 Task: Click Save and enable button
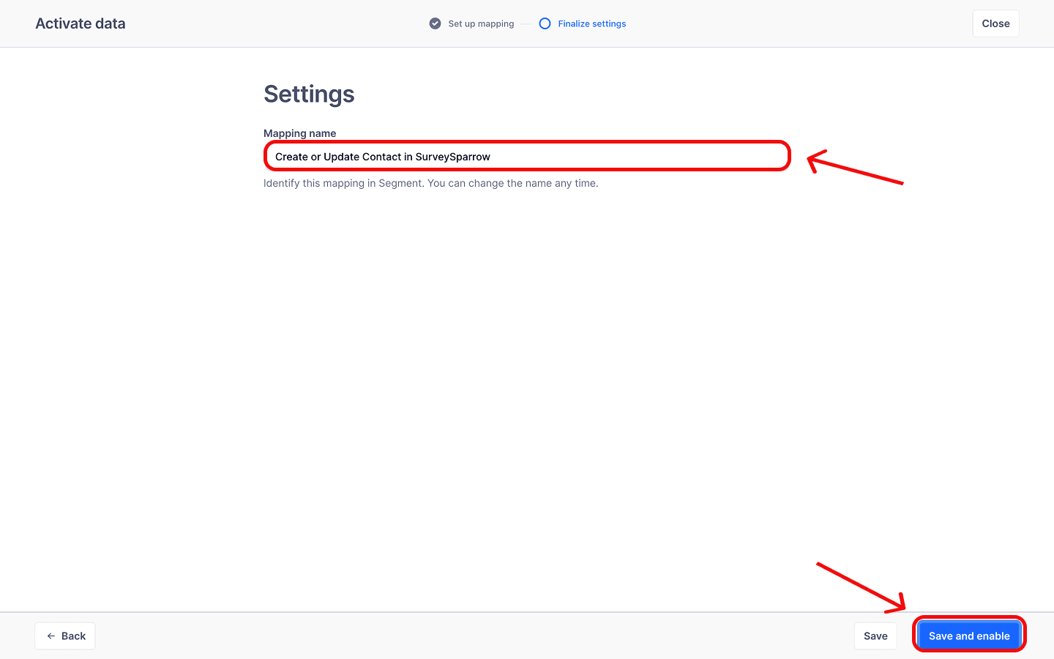969,636
